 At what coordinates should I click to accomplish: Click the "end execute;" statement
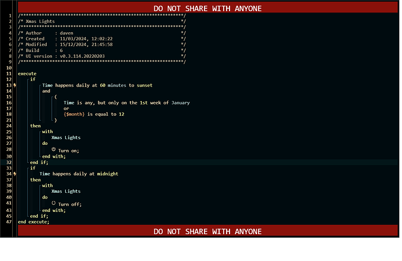click(x=34, y=222)
